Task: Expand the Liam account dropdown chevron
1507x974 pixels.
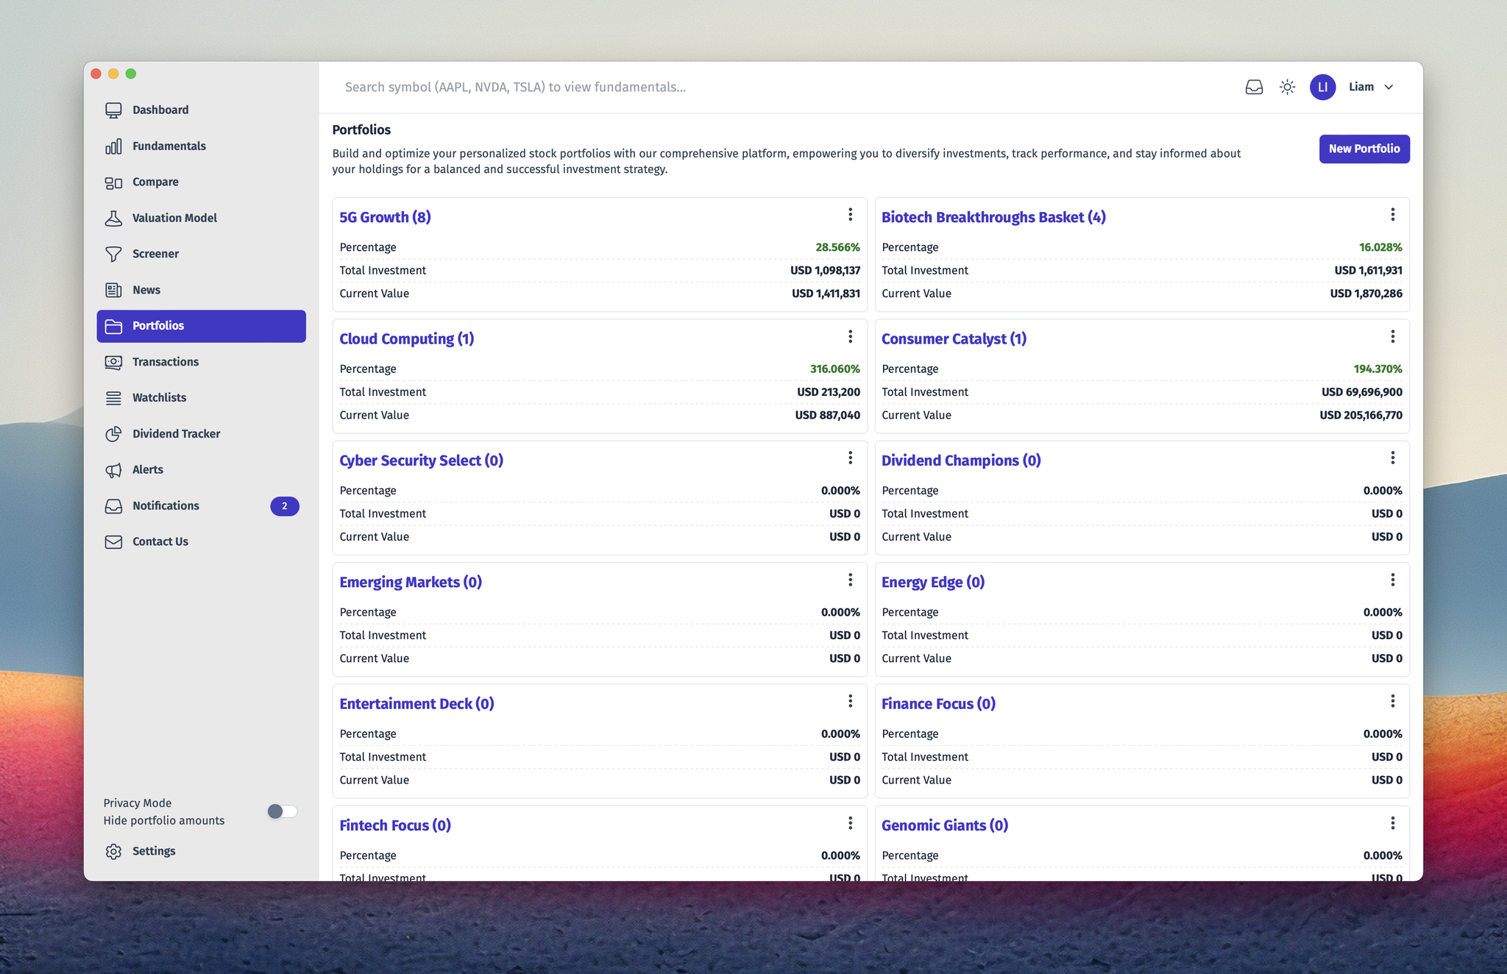Action: coord(1389,88)
